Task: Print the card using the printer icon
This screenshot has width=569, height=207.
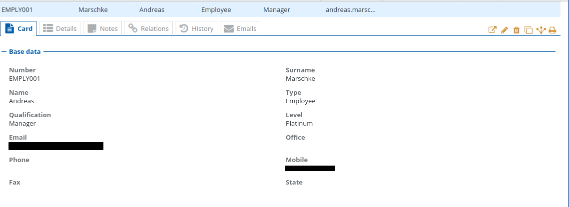Action: click(x=553, y=30)
